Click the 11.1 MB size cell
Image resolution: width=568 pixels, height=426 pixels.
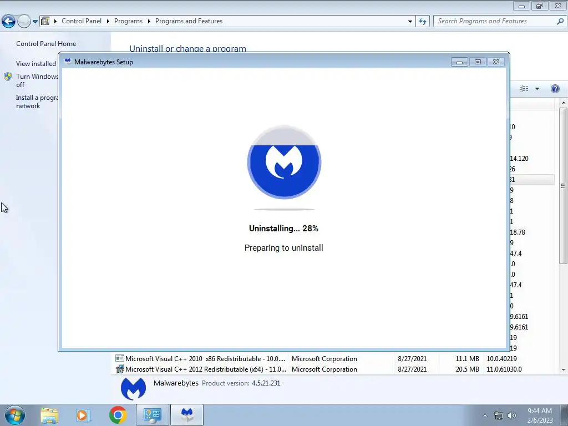tap(467, 359)
